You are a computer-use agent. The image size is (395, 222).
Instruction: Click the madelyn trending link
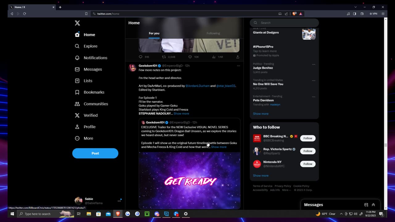[x=275, y=105]
